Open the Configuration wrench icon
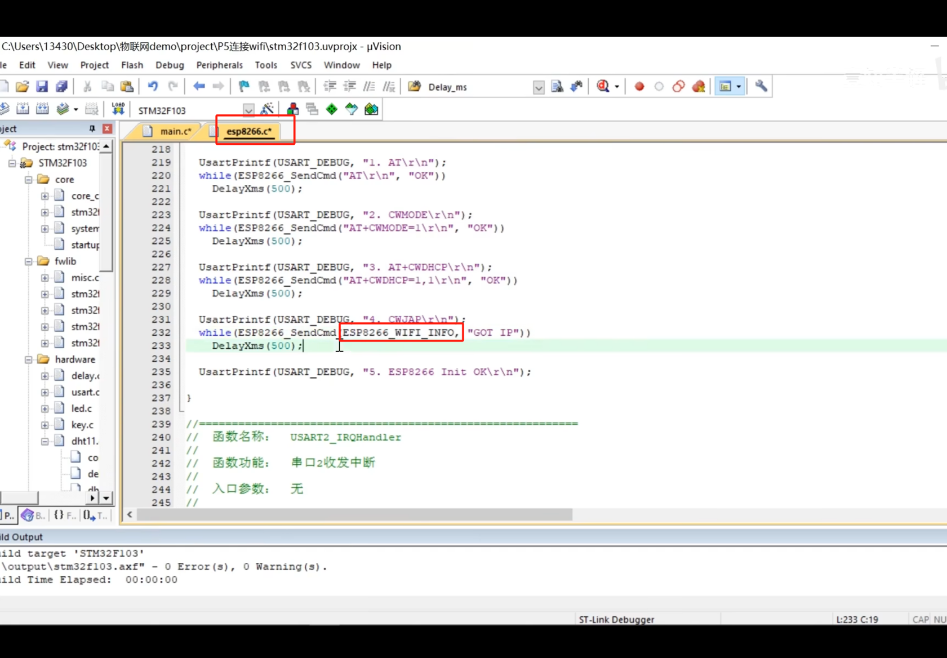This screenshot has height=658, width=947. coord(761,86)
